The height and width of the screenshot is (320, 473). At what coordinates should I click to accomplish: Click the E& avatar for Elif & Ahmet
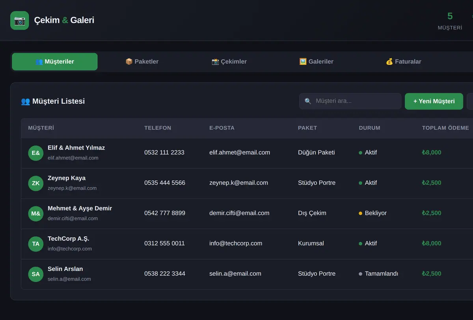click(x=36, y=153)
